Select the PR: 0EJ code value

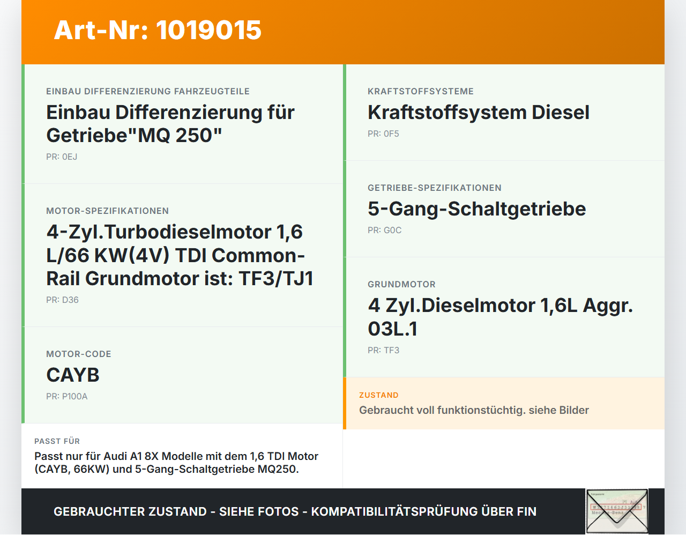[x=62, y=157]
